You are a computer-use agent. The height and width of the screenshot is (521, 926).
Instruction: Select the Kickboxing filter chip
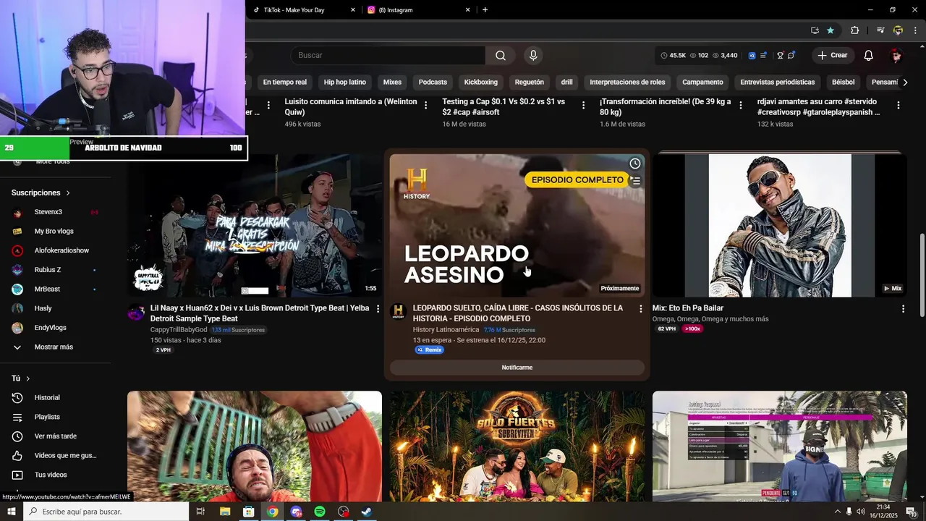coord(481,82)
